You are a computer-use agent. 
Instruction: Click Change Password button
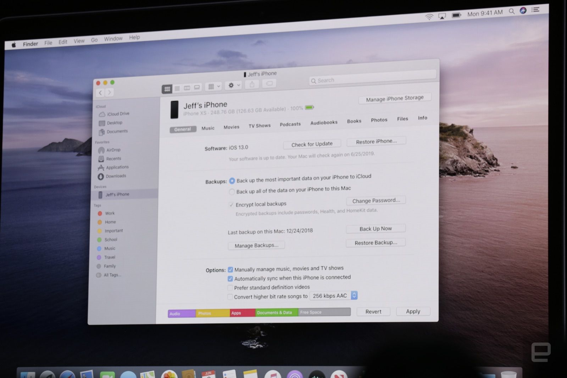pyautogui.click(x=376, y=200)
